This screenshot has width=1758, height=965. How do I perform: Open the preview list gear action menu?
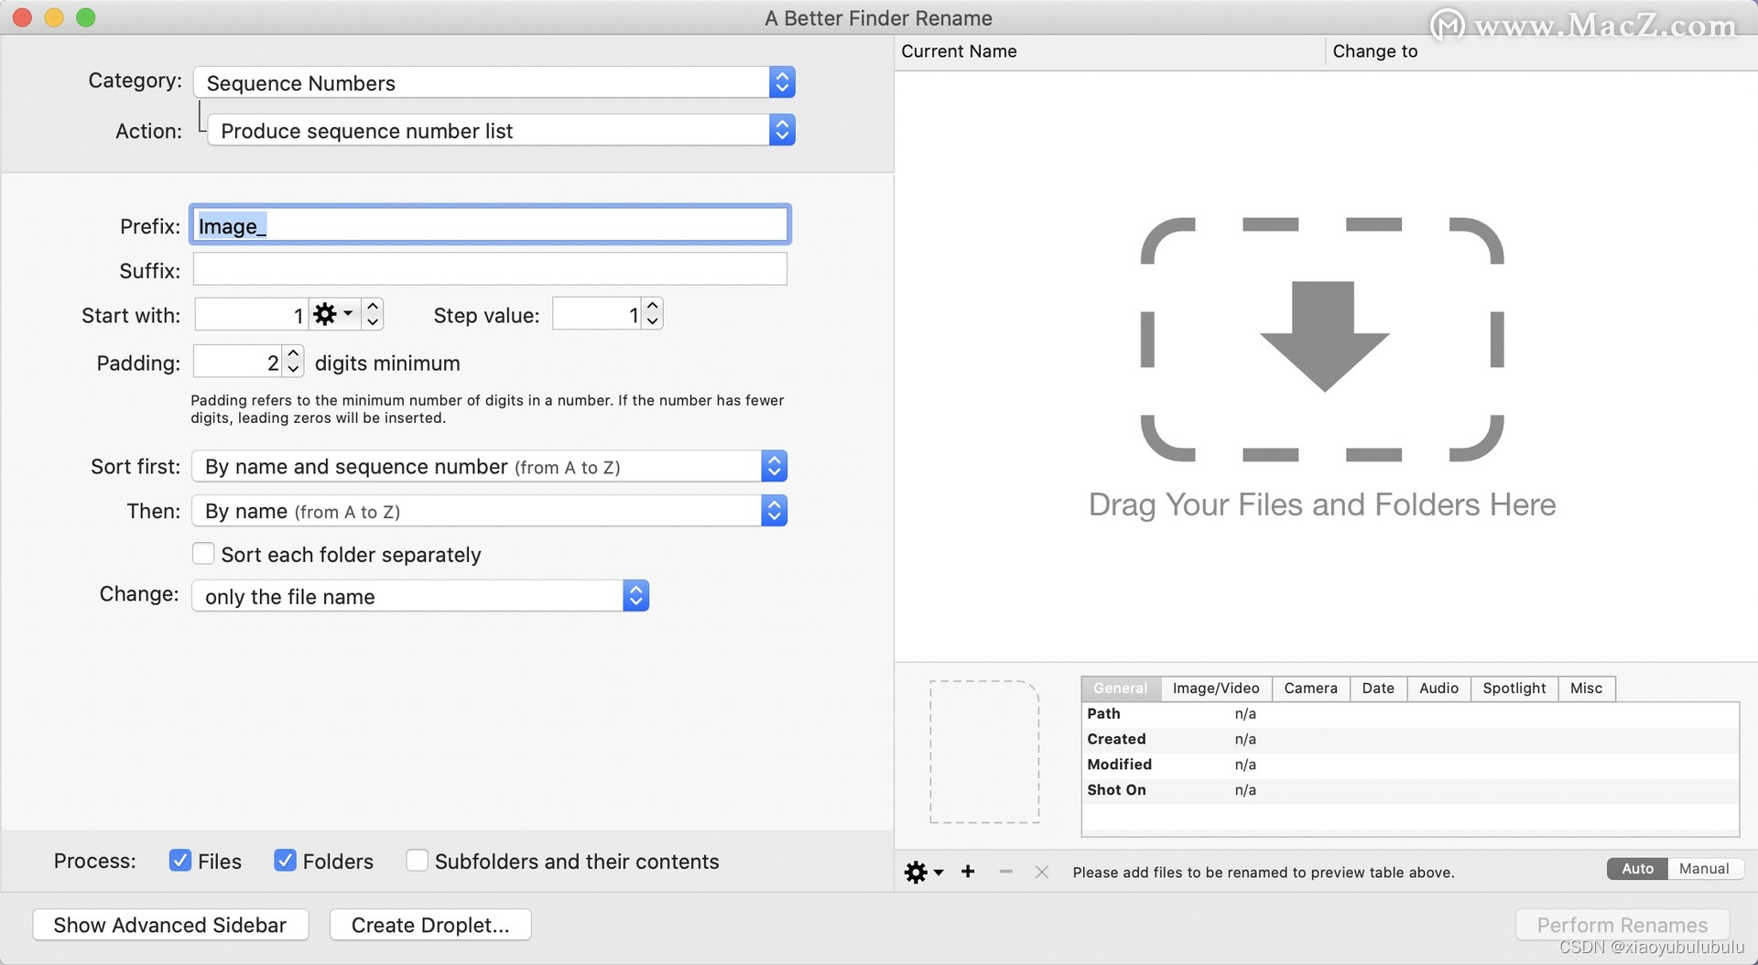point(923,872)
